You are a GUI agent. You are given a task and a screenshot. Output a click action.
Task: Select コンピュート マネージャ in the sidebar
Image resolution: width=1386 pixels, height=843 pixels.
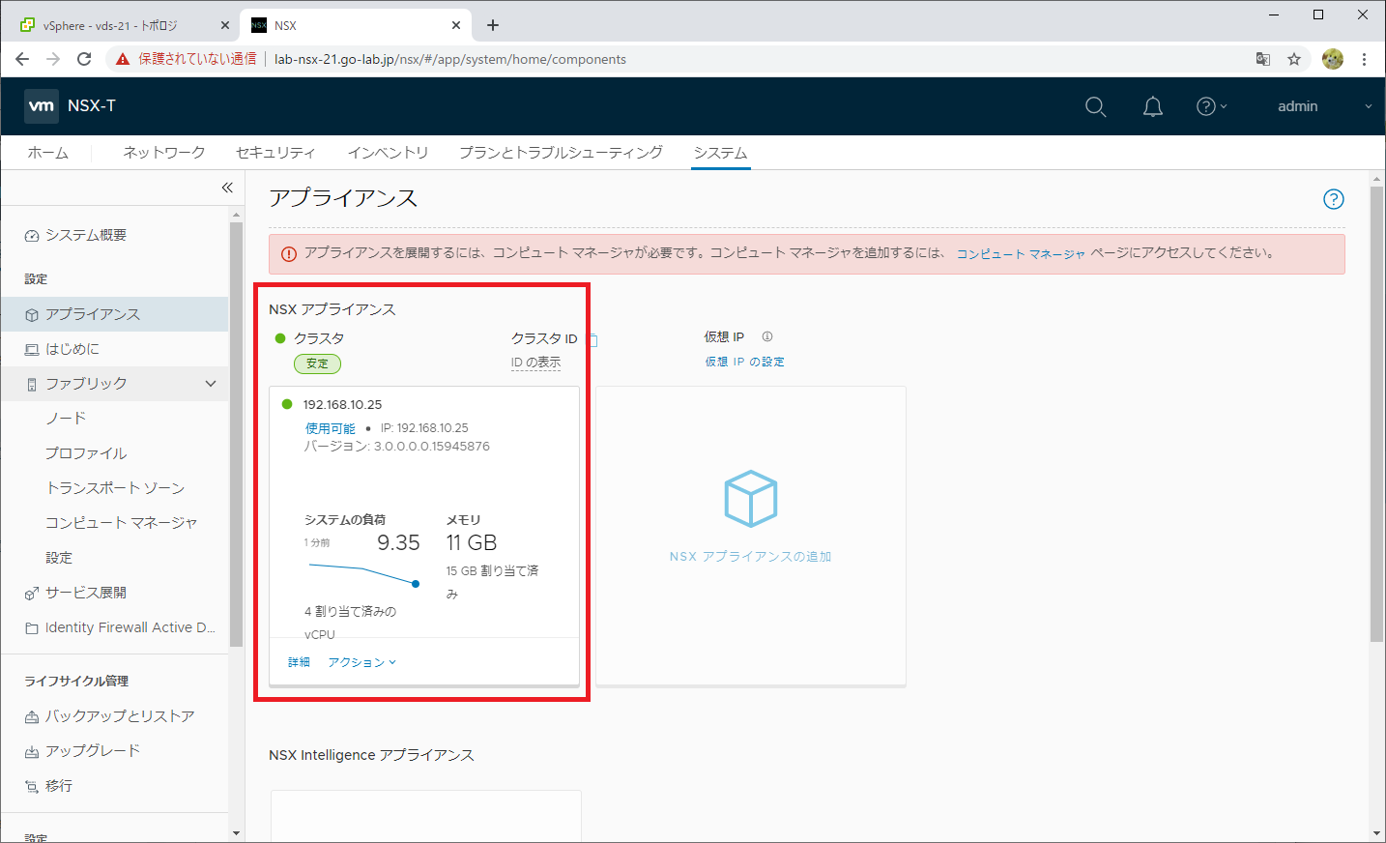tap(121, 523)
